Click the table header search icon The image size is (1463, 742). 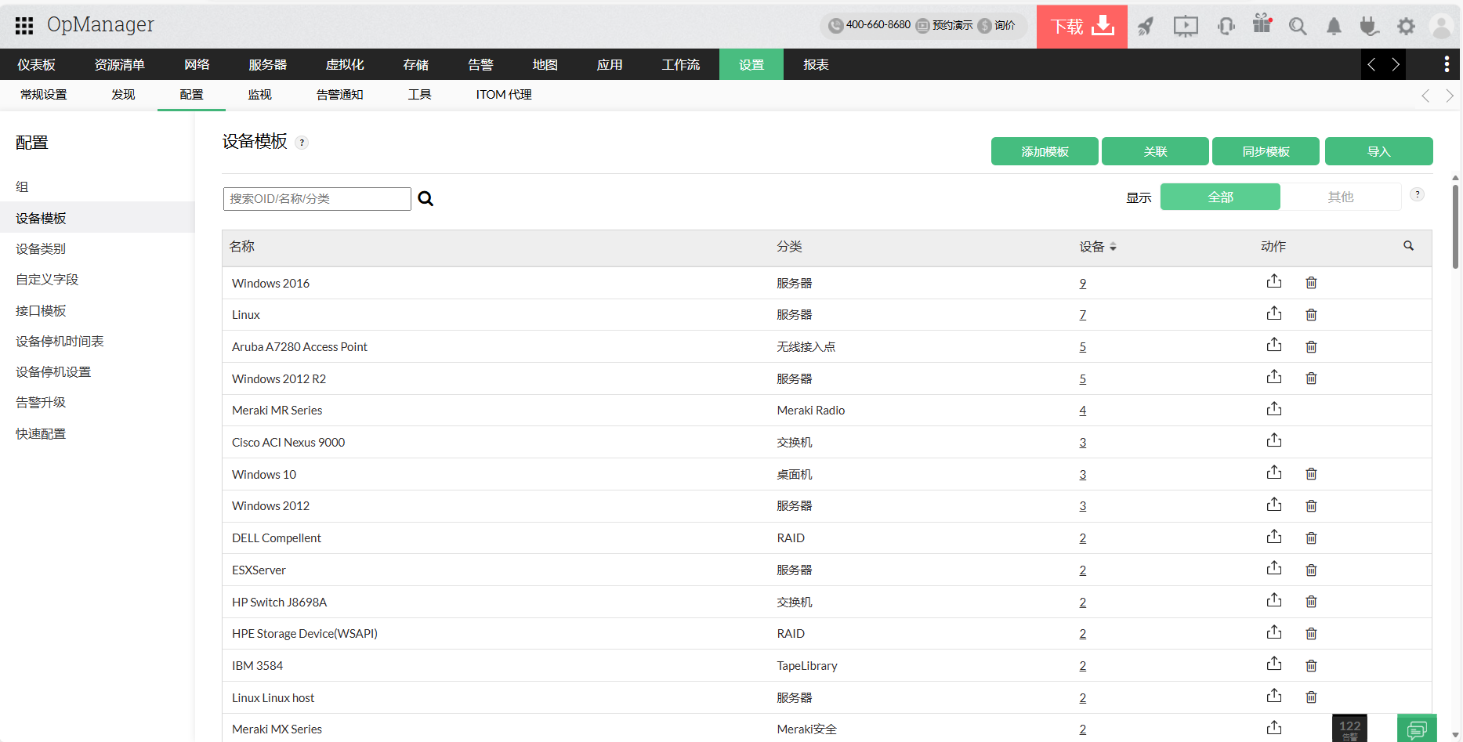(x=1408, y=246)
